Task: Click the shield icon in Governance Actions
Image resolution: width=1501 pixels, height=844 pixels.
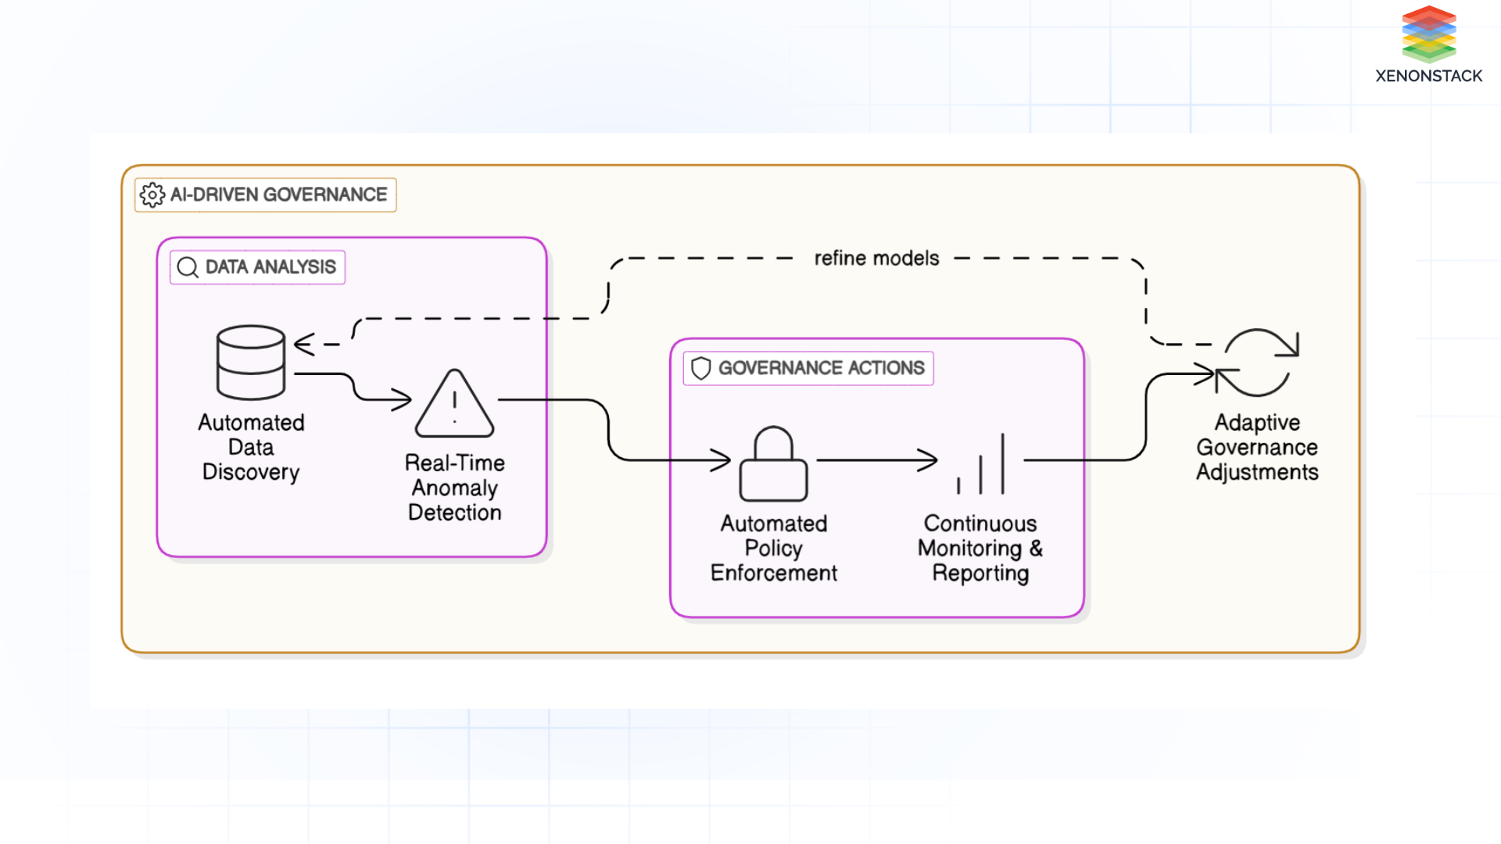Action: pos(701,368)
